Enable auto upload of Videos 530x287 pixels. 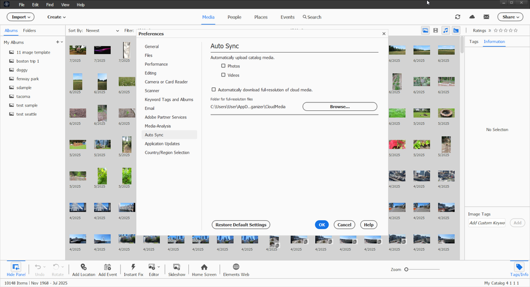(223, 75)
